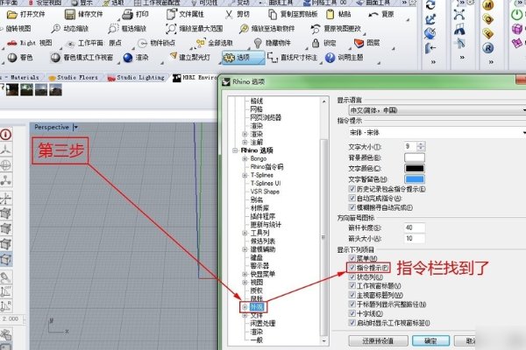Expand the Bongo tree node

[245, 158]
